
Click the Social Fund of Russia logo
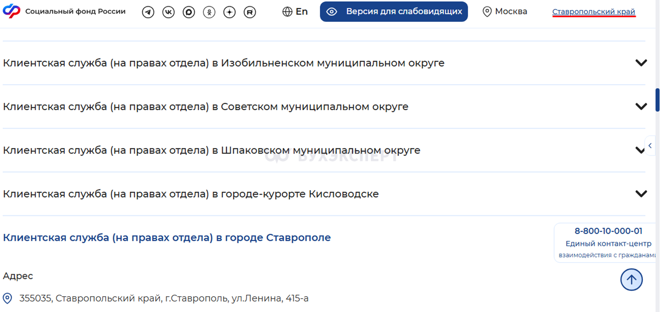11,11
